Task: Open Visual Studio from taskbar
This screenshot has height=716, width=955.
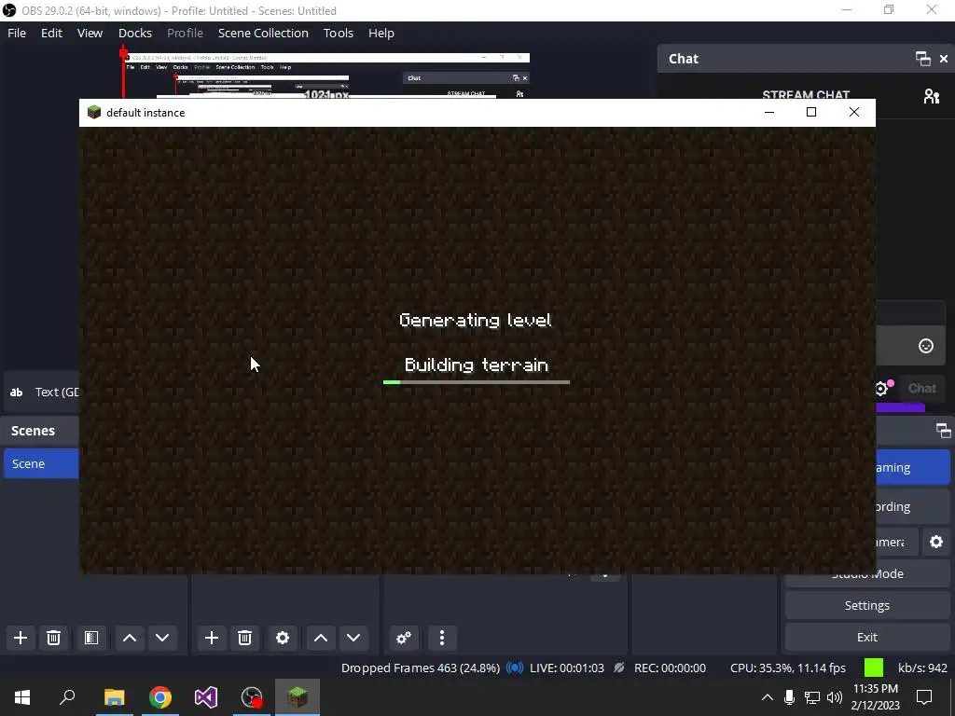Action: coord(206,697)
